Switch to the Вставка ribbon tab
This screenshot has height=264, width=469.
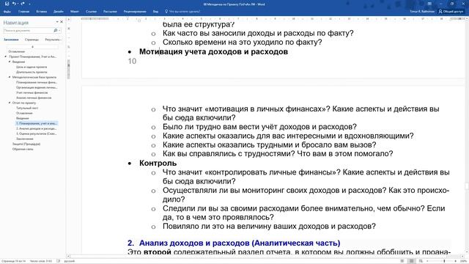coord(41,12)
